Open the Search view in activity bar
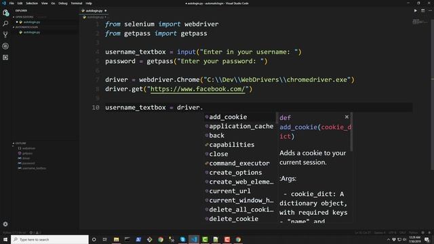The height and width of the screenshot is (244, 434). (5, 24)
